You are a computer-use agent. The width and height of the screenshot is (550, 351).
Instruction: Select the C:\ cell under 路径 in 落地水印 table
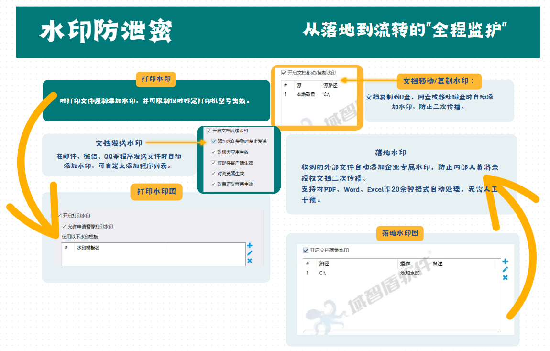(x=322, y=273)
